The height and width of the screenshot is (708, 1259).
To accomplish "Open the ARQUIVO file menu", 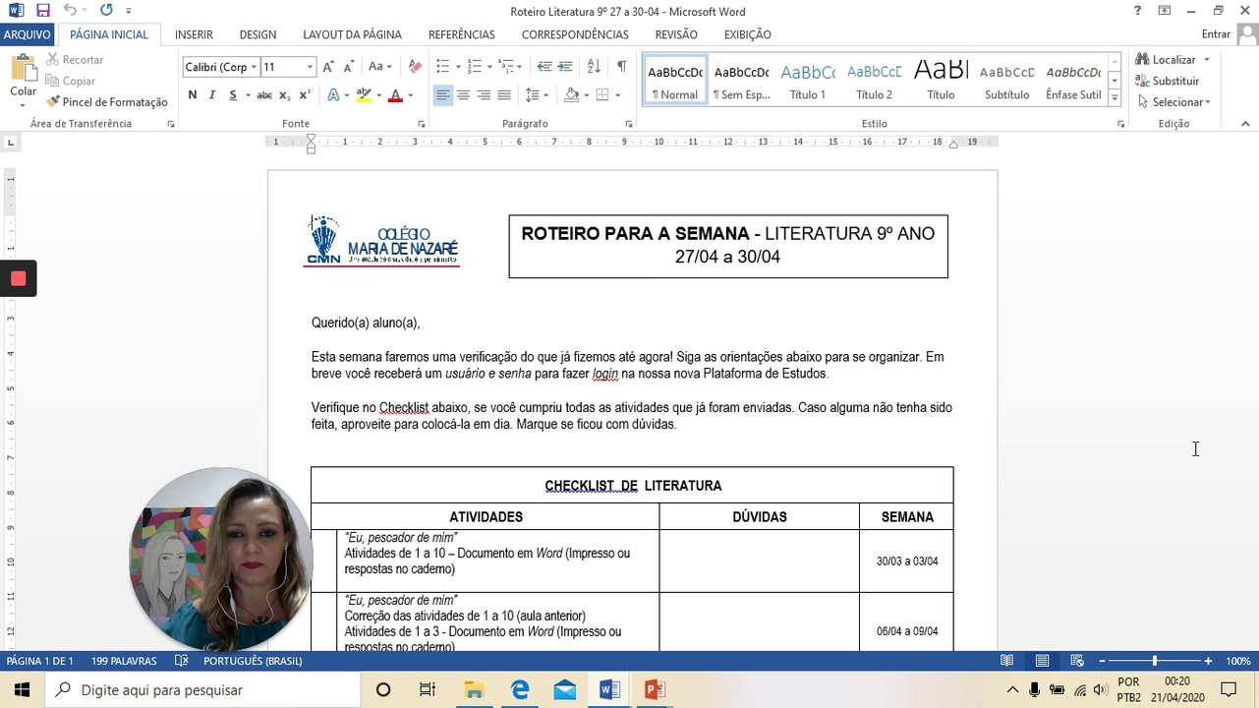I will point(28,34).
